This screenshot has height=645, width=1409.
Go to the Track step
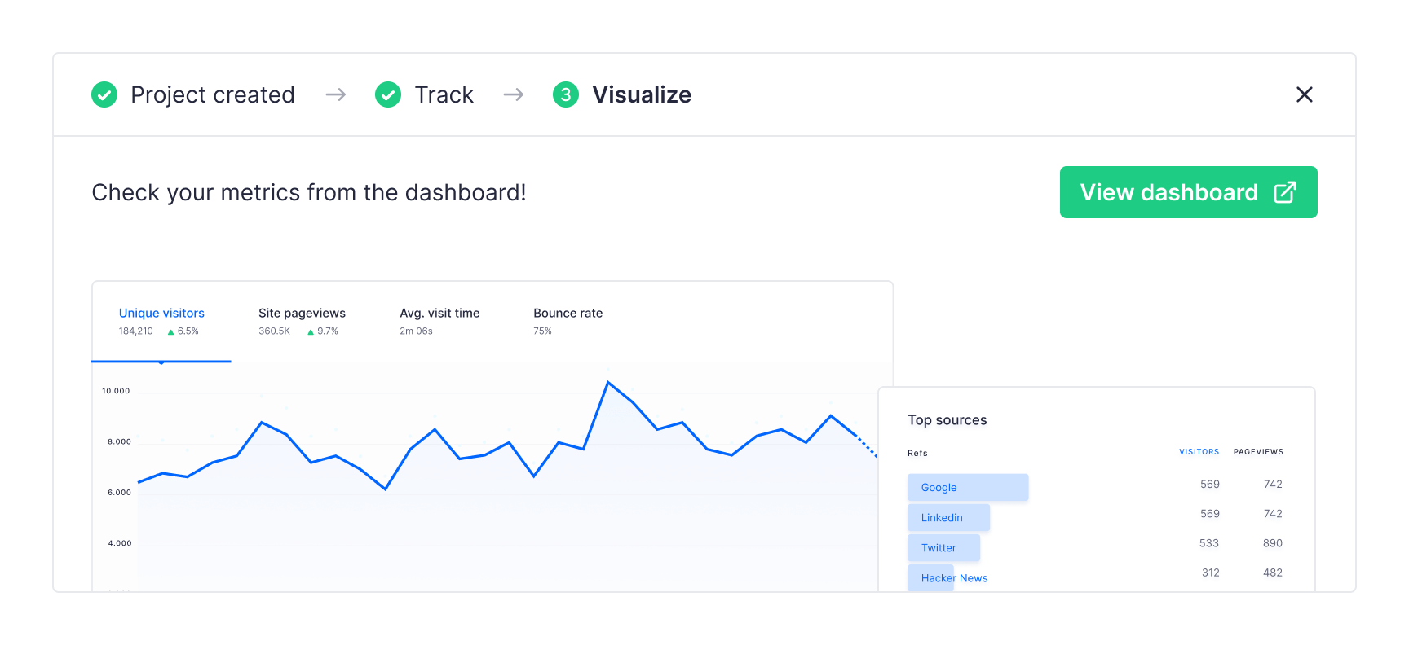(x=444, y=94)
